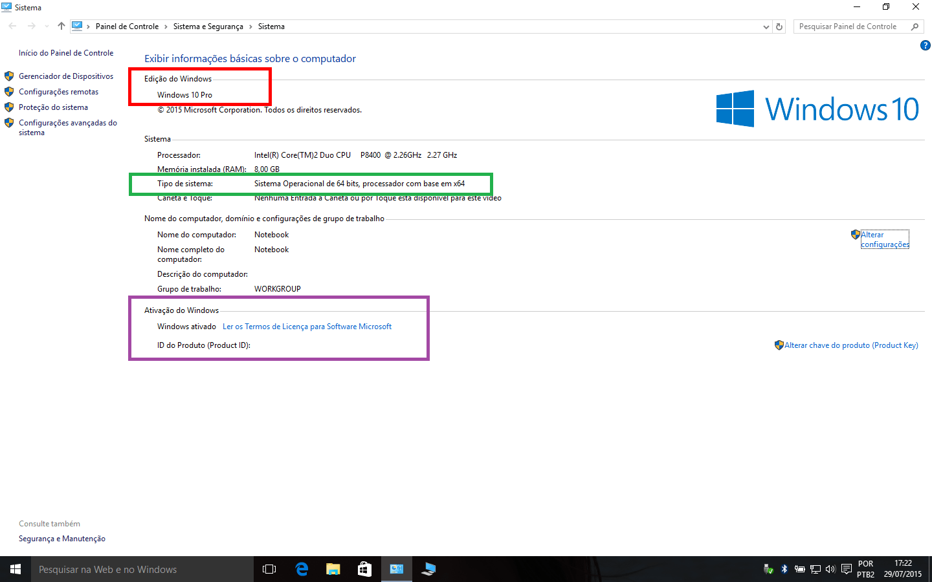The height and width of the screenshot is (582, 932).
Task: Click the volume speaker tray icon
Action: click(830, 569)
